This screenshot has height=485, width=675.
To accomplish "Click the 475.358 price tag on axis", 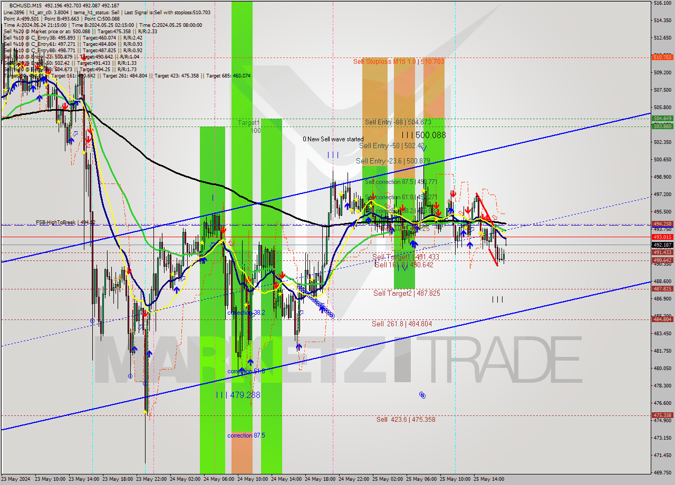I will 662,415.
